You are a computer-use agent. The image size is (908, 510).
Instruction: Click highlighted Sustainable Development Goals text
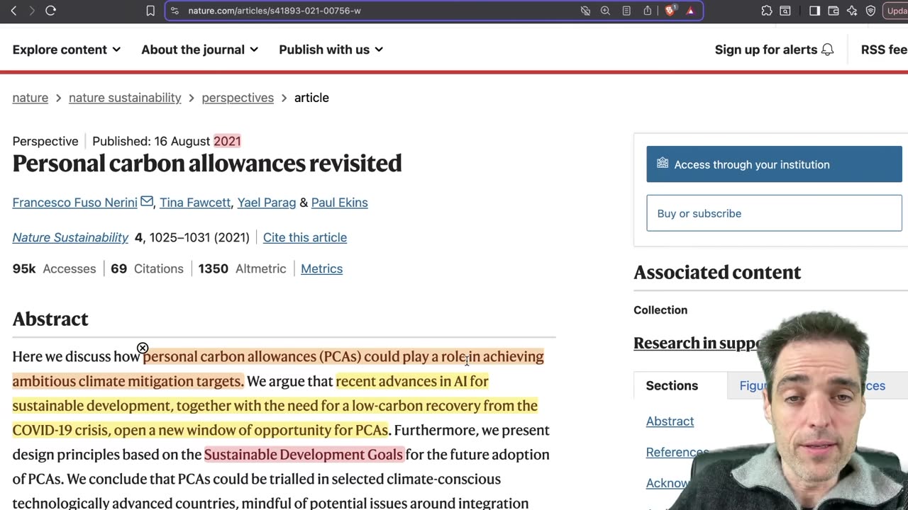[x=304, y=454]
